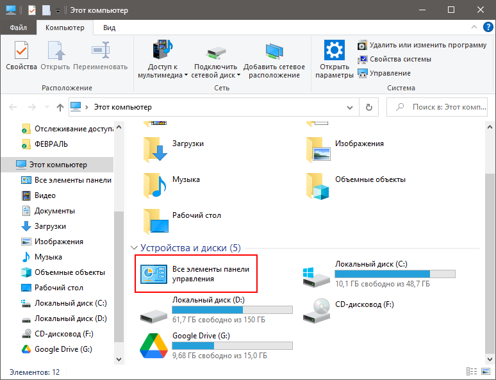Image resolution: width=496 pixels, height=380 pixels.
Task: Select CD-дисковод (F:) in sidebar
Action: tap(57, 334)
